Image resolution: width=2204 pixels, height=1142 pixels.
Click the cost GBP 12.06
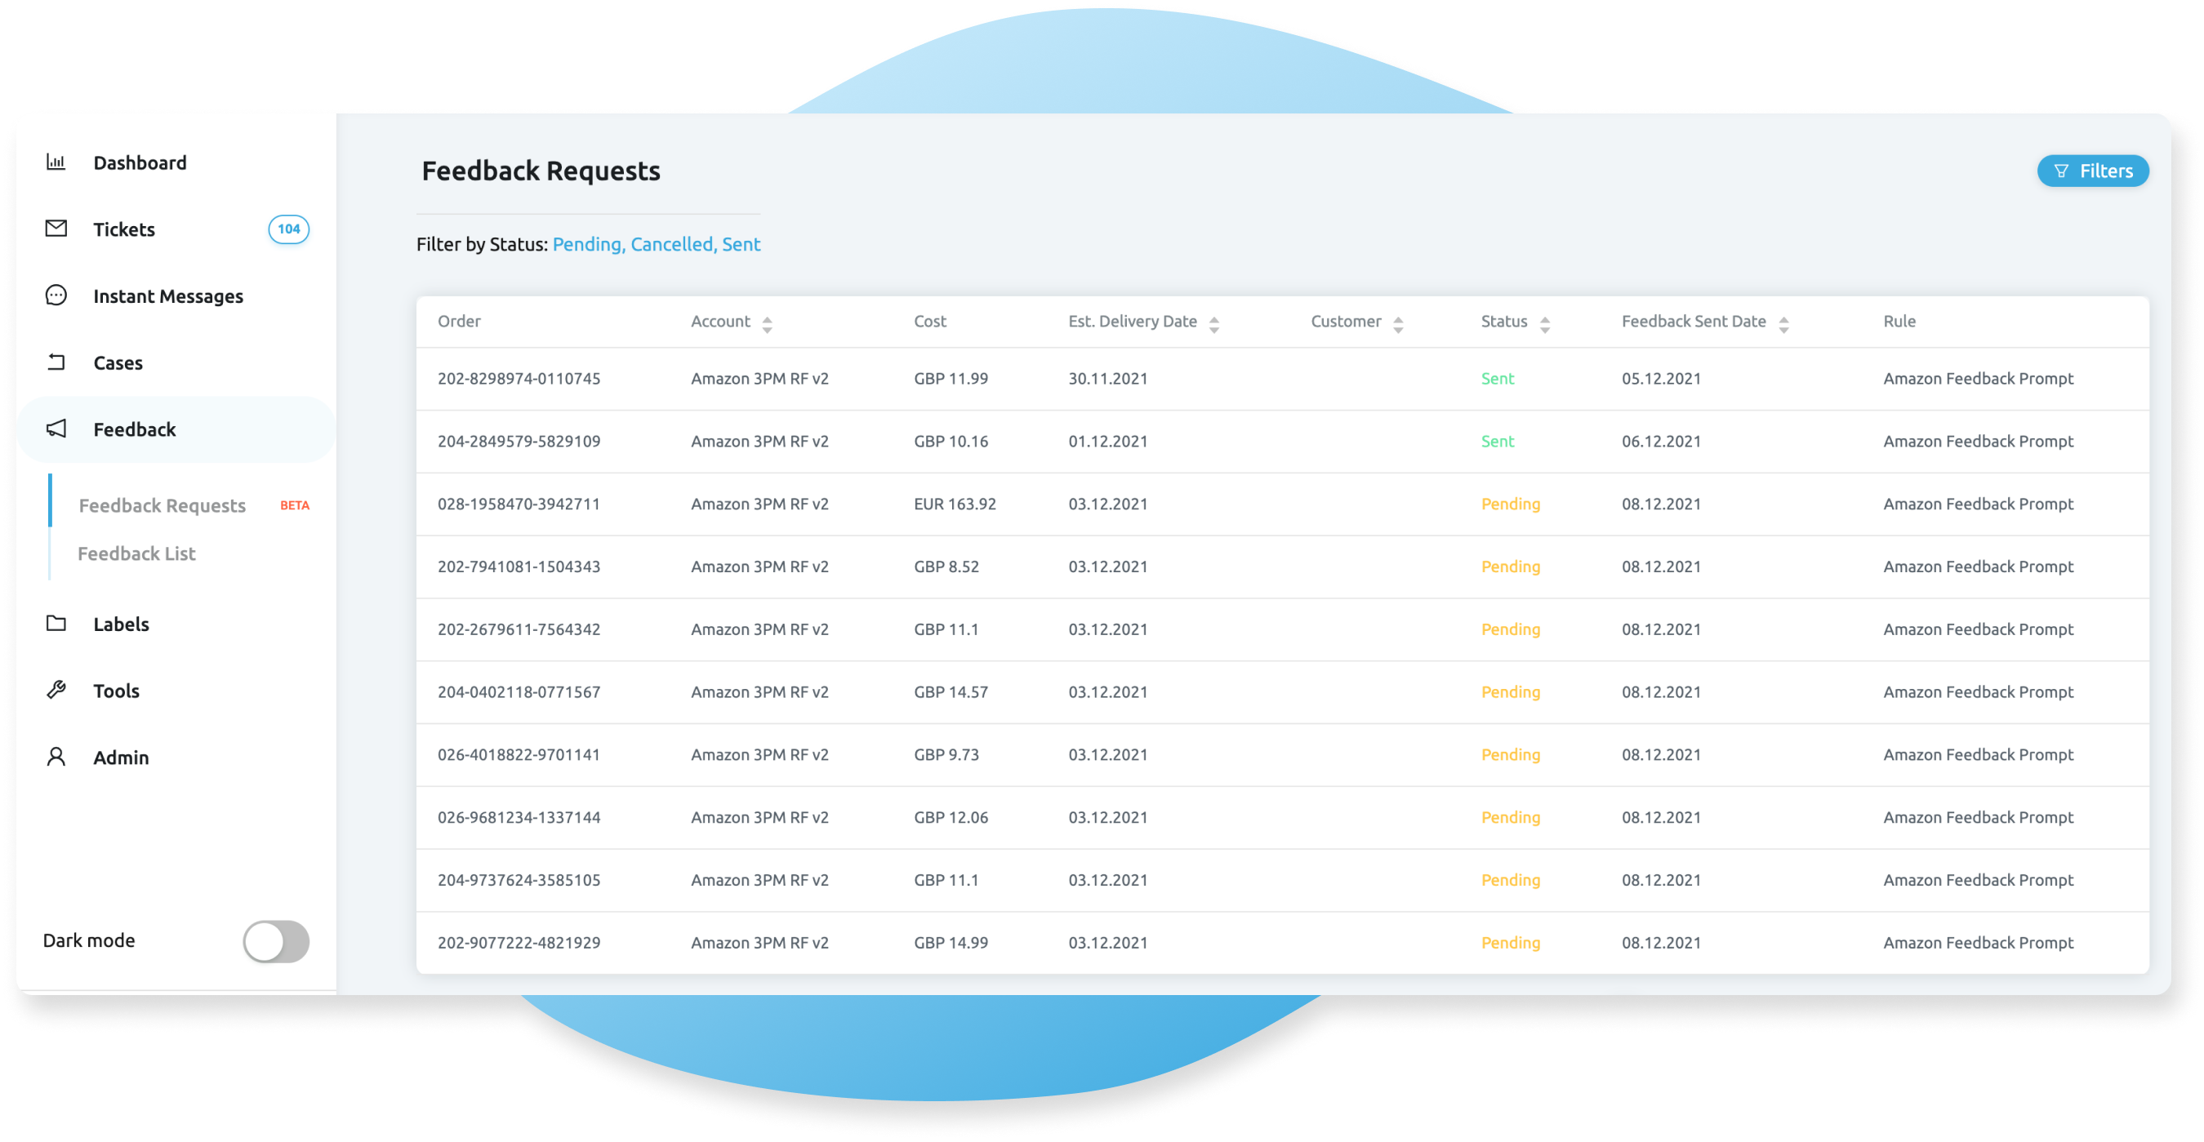(x=951, y=817)
